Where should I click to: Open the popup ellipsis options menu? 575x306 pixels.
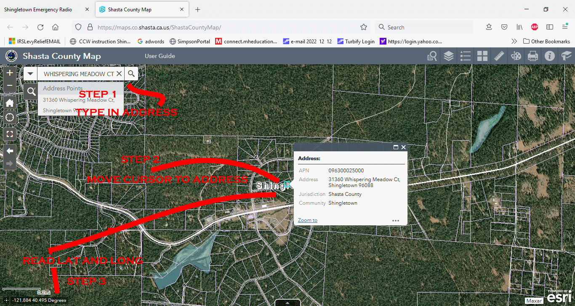395,220
